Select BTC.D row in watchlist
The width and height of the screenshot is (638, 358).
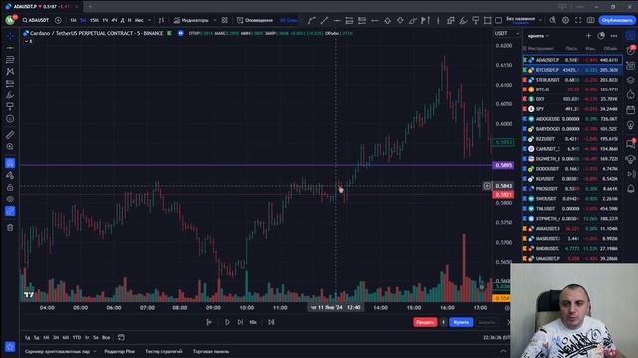click(572, 89)
